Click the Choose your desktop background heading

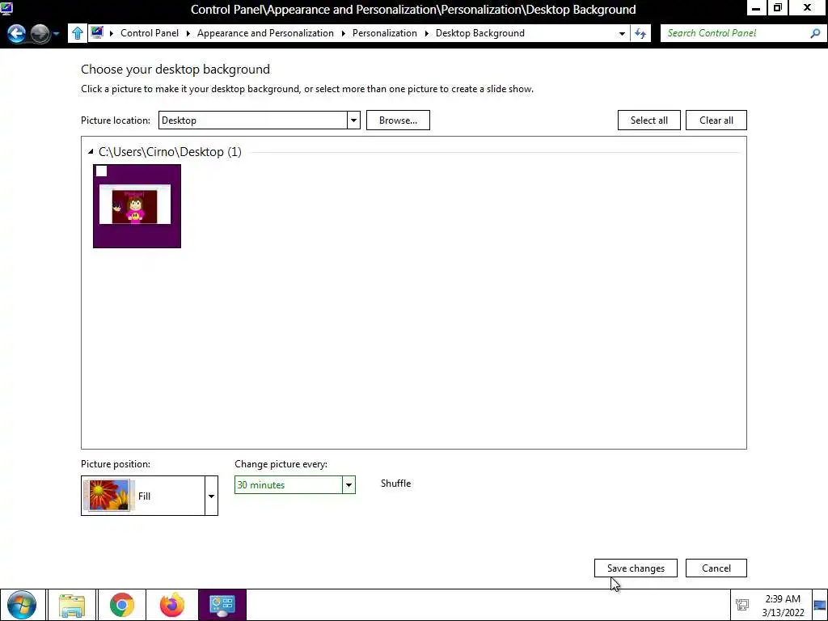tap(175, 70)
